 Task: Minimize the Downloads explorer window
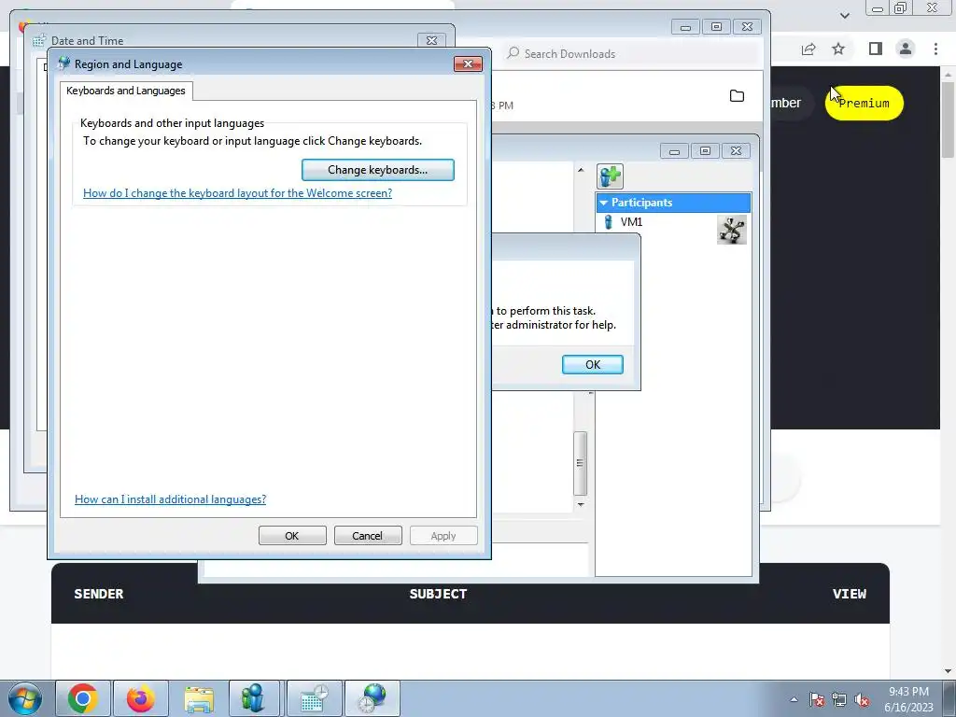685,27
